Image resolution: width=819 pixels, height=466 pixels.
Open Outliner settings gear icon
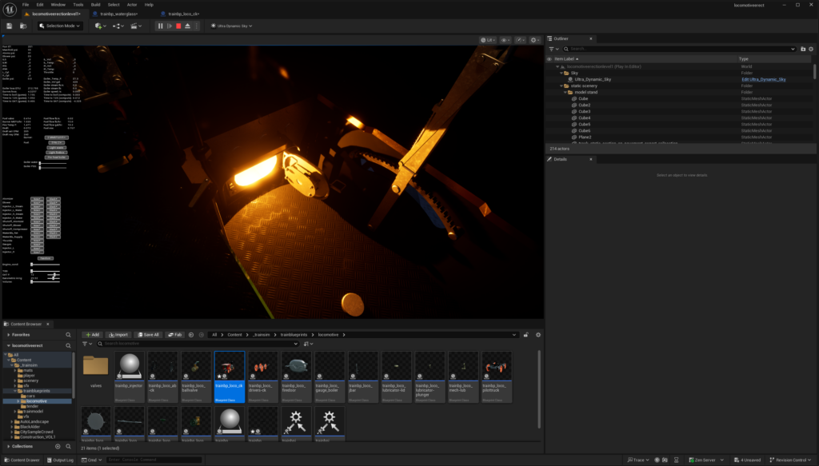coord(811,49)
